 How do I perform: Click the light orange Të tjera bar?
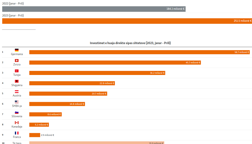tap(96, 142)
